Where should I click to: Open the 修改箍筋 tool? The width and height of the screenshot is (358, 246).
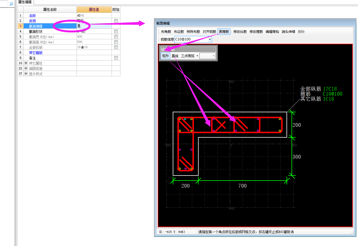[x=256, y=32]
